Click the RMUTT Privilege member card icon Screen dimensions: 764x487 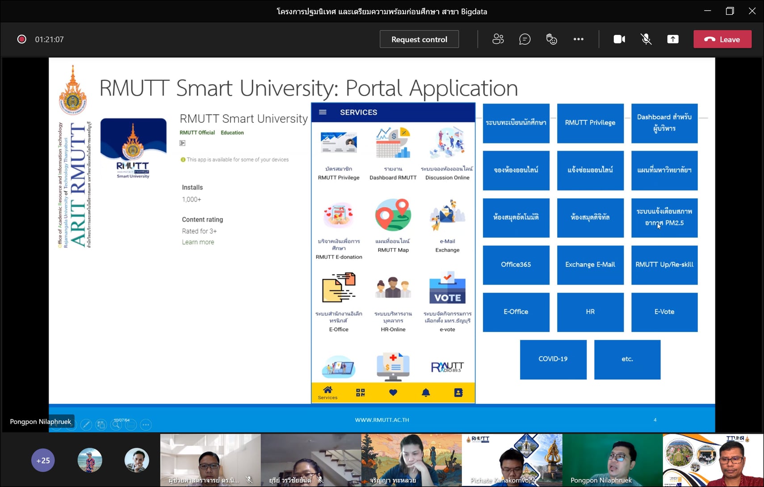(339, 143)
